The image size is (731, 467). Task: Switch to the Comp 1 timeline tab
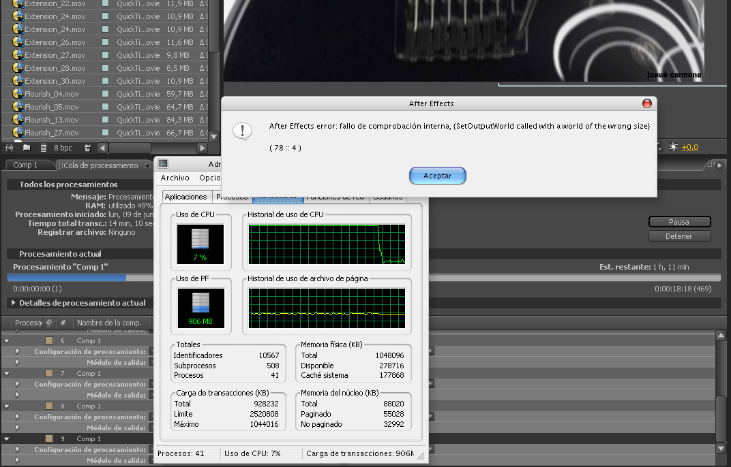[25, 165]
